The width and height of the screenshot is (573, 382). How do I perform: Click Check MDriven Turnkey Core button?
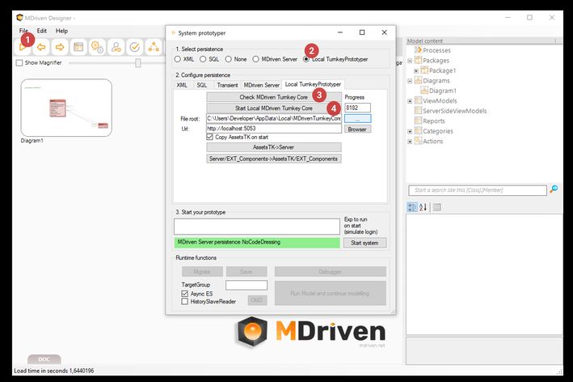pos(274,97)
